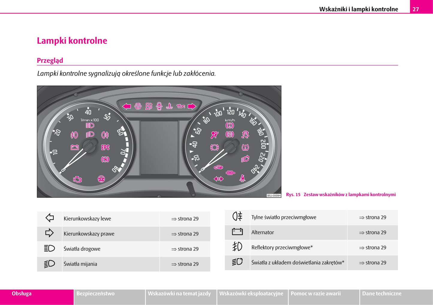The image size is (433, 305).
Task: Select the EPC indicator lamp
Action: click(x=105, y=147)
